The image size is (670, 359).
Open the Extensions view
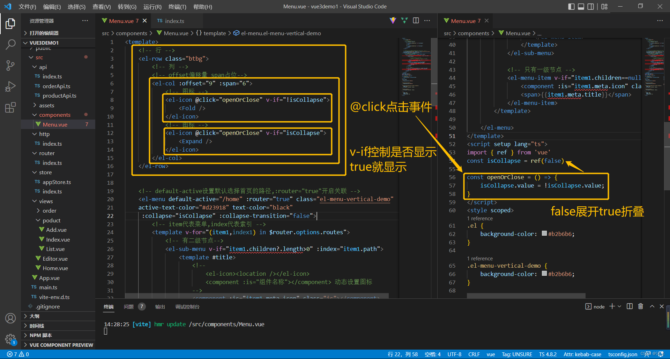click(11, 107)
